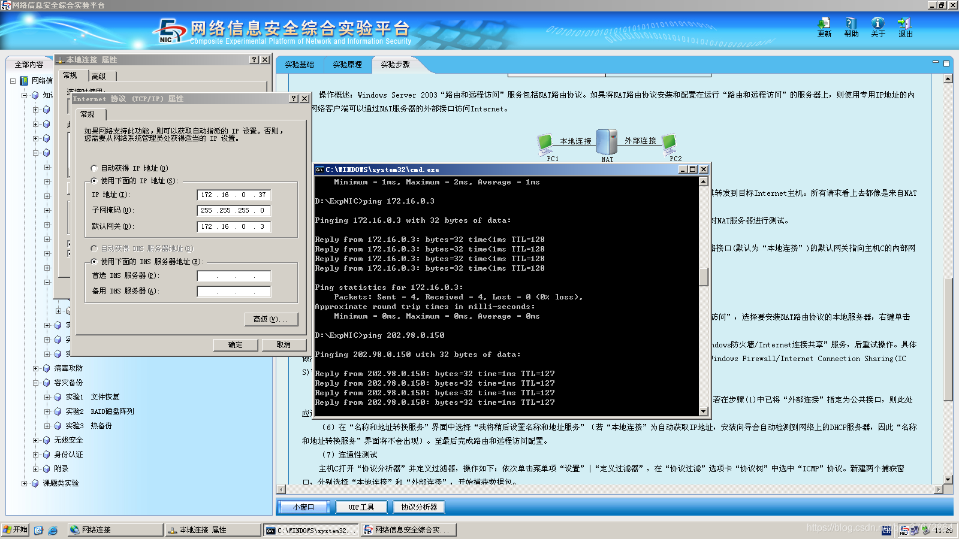Click the book icon beside 网络信 root node
This screenshot has height=539, width=959.
pyautogui.click(x=24, y=81)
